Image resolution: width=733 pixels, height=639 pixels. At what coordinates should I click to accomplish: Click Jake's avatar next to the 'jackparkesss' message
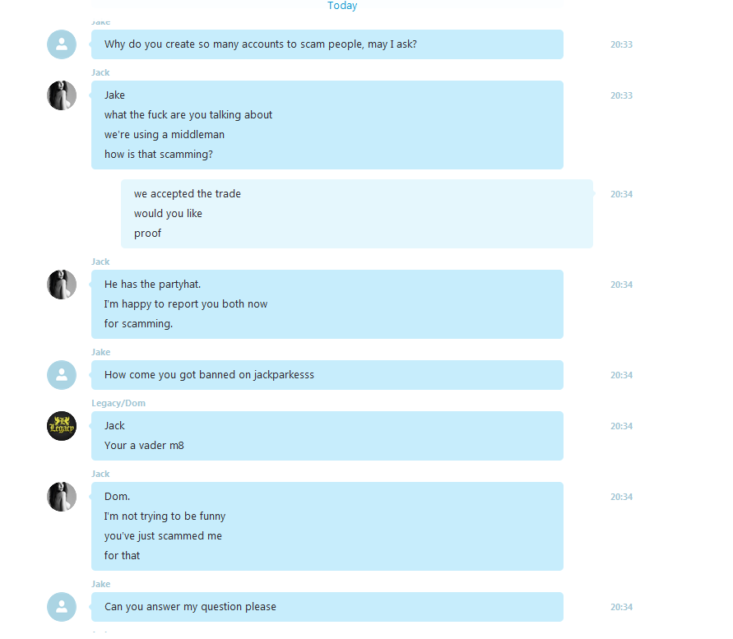pos(62,375)
